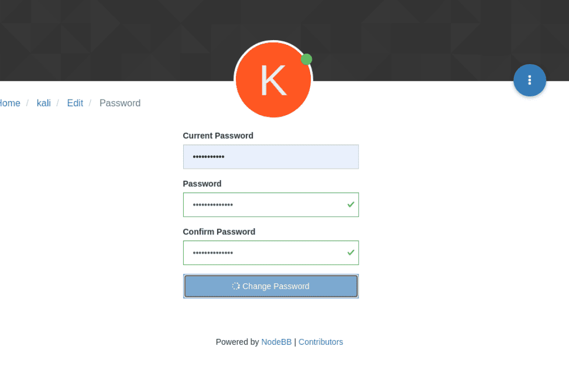Focus the new Password input field
Image resolution: width=569 pixels, height=375 pixels.
click(271, 204)
